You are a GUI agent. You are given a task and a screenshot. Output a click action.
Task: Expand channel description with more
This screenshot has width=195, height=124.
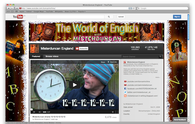coord(158,77)
